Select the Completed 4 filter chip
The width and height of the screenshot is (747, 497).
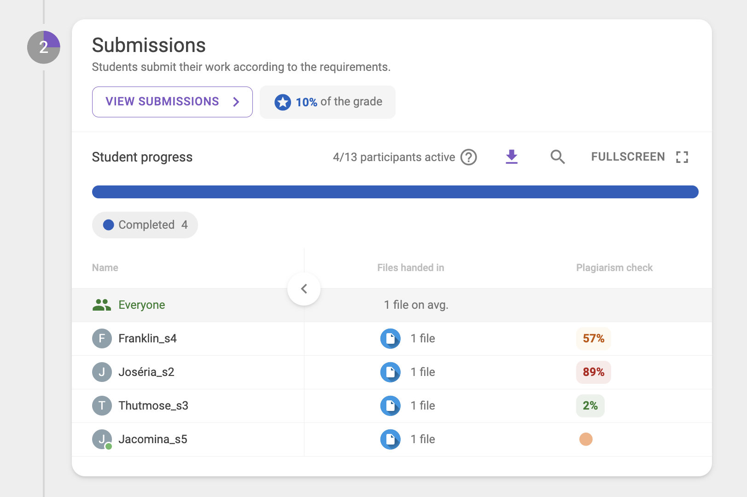point(145,225)
